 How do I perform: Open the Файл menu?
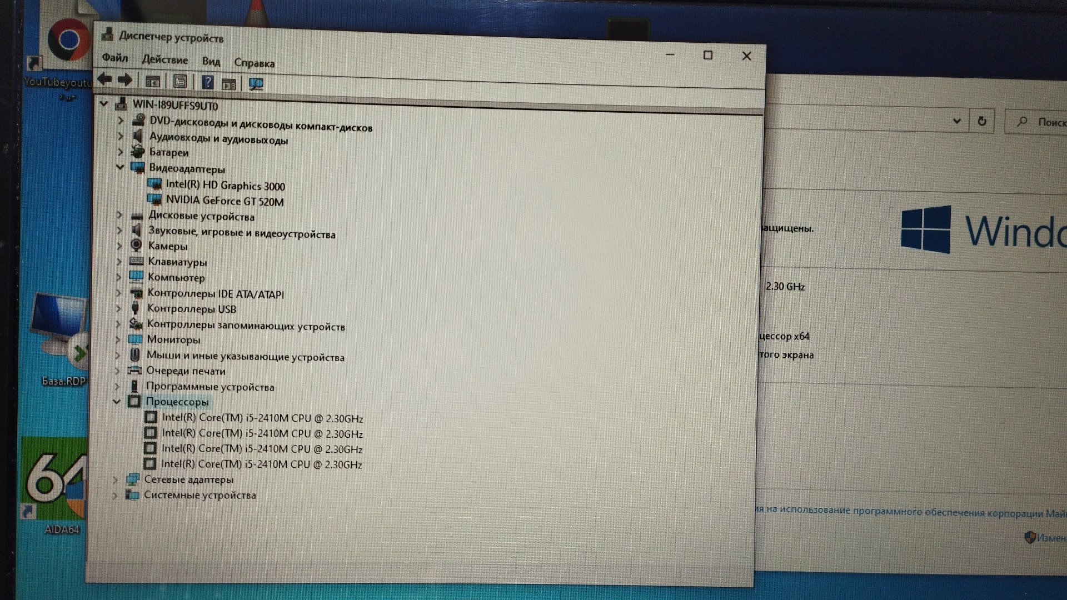click(x=115, y=58)
